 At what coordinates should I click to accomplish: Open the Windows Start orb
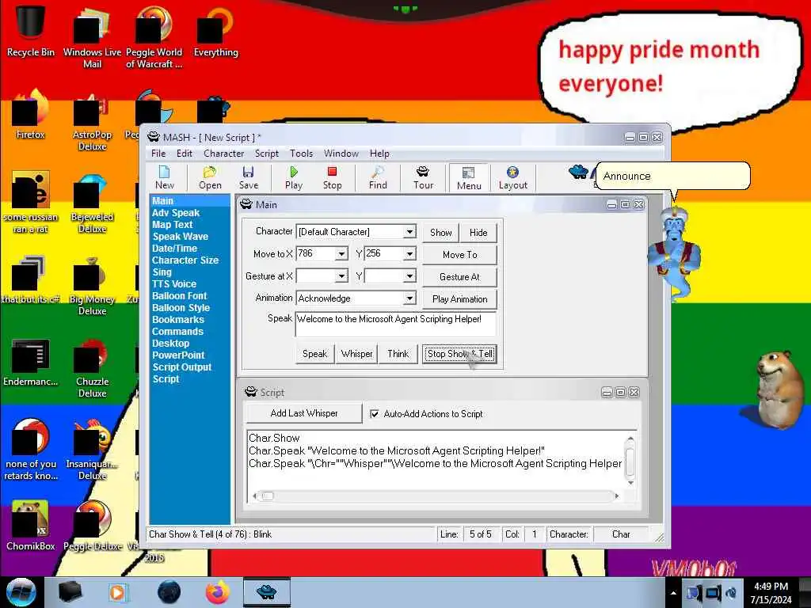(21, 592)
